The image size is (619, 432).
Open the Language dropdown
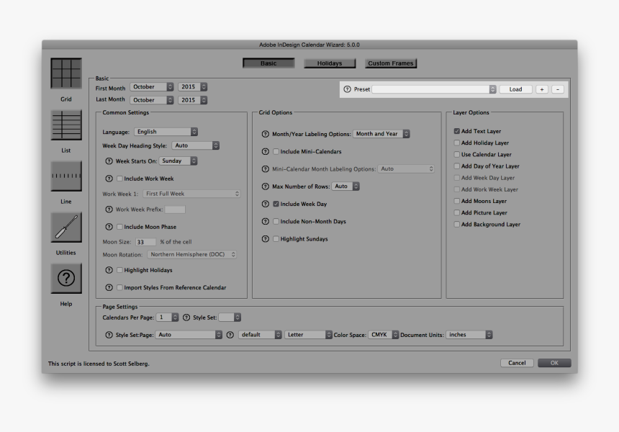166,132
